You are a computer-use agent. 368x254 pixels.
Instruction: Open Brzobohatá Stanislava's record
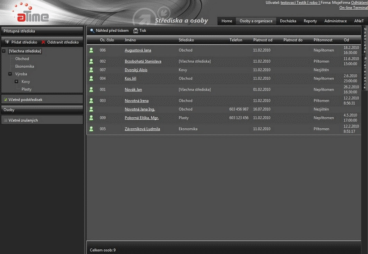tap(143, 61)
